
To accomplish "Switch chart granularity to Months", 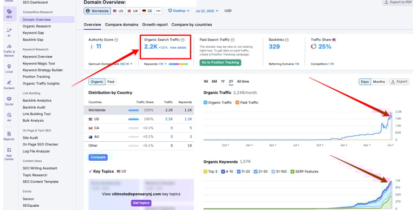I will pos(379,82).
